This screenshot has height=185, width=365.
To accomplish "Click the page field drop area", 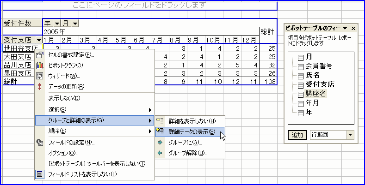I will point(140,6).
